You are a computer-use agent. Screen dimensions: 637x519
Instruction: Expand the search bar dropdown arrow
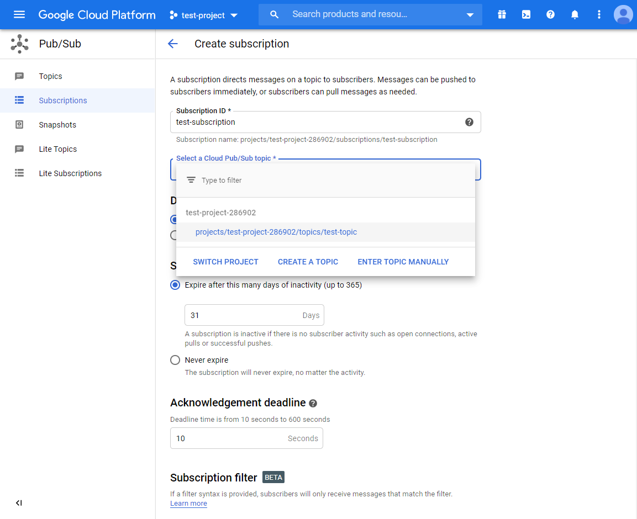click(470, 15)
